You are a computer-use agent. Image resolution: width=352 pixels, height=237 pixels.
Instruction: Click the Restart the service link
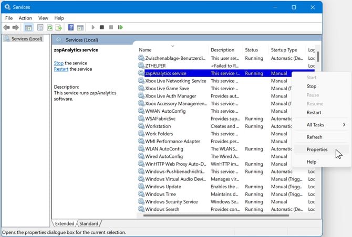pos(61,69)
